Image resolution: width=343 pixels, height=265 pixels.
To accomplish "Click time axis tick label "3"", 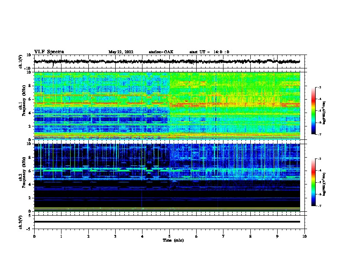I will [x=115, y=236].
